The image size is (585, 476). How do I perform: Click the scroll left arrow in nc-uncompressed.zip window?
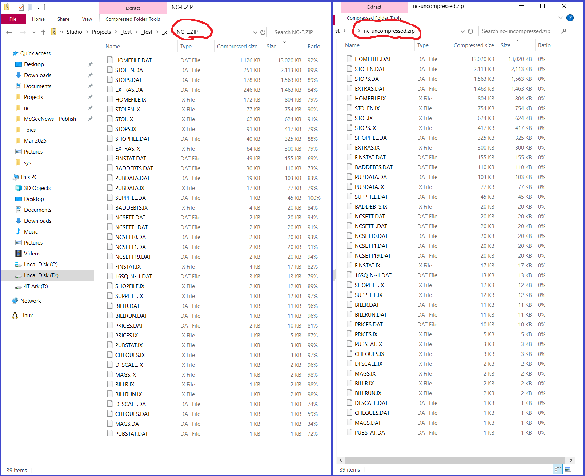point(341,460)
